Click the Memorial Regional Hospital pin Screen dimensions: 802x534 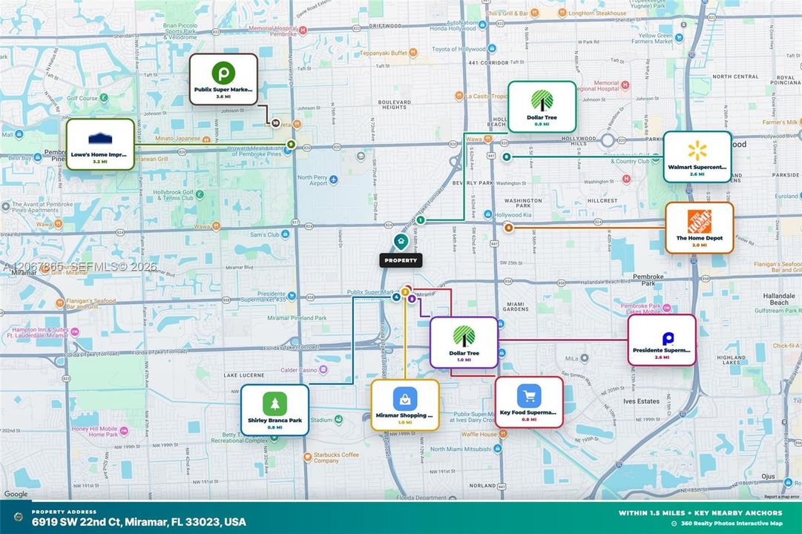(625, 85)
